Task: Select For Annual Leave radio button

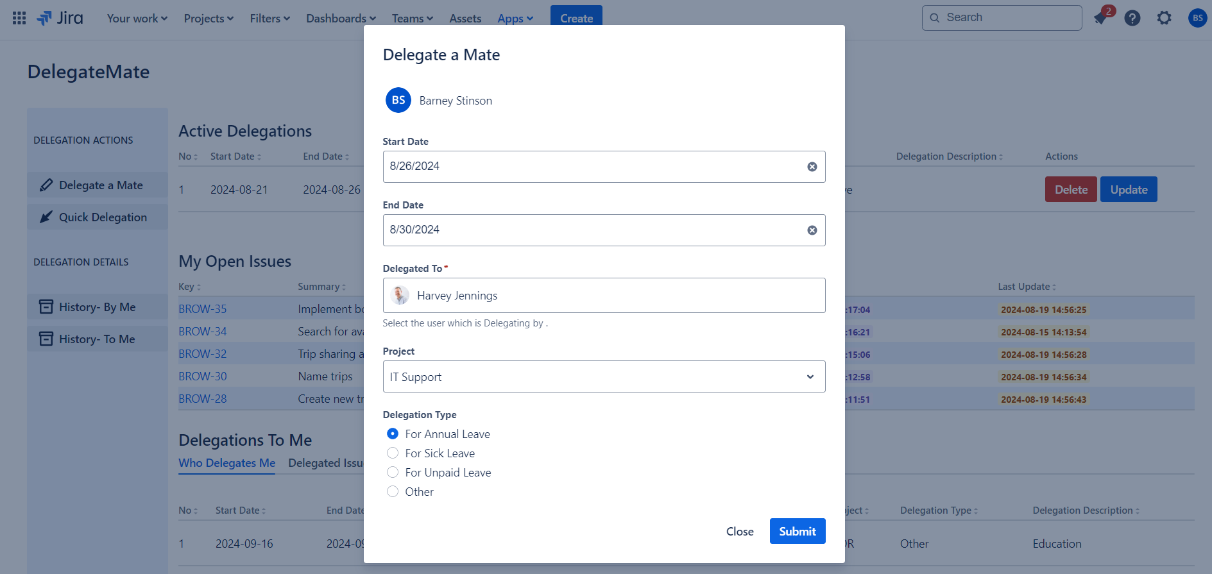Action: tap(393, 434)
